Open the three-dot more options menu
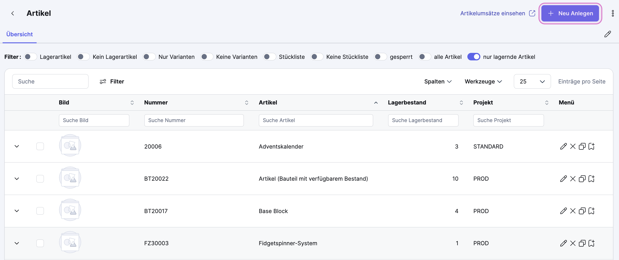 coord(613,13)
